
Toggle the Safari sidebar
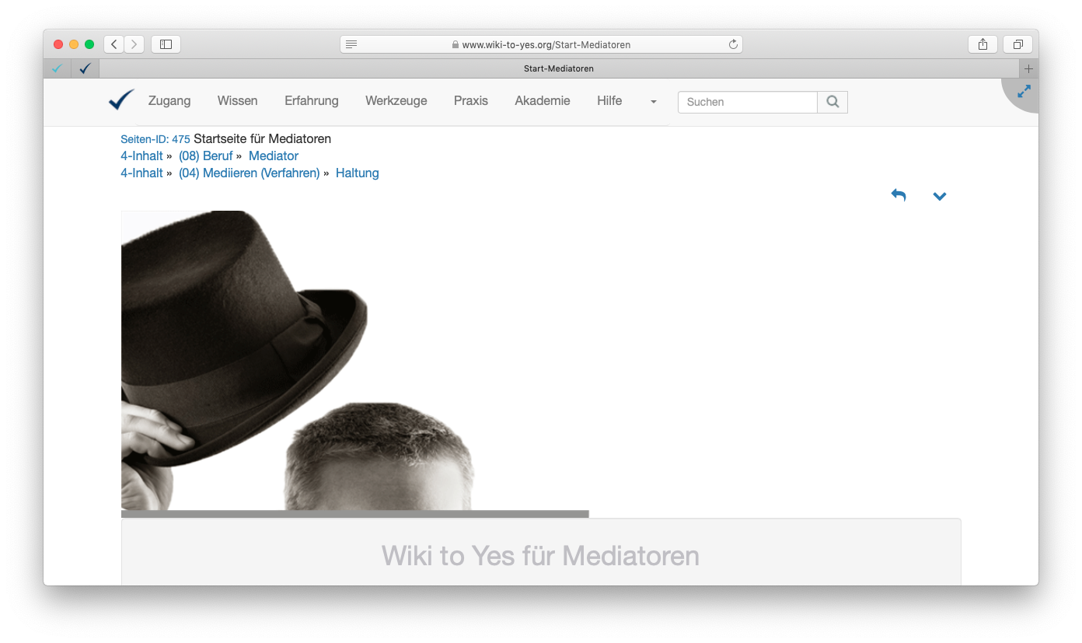click(x=166, y=44)
